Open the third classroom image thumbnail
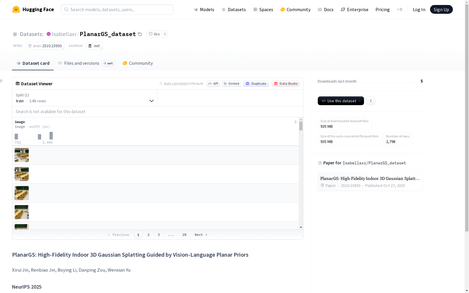The image size is (469, 293). point(22,193)
